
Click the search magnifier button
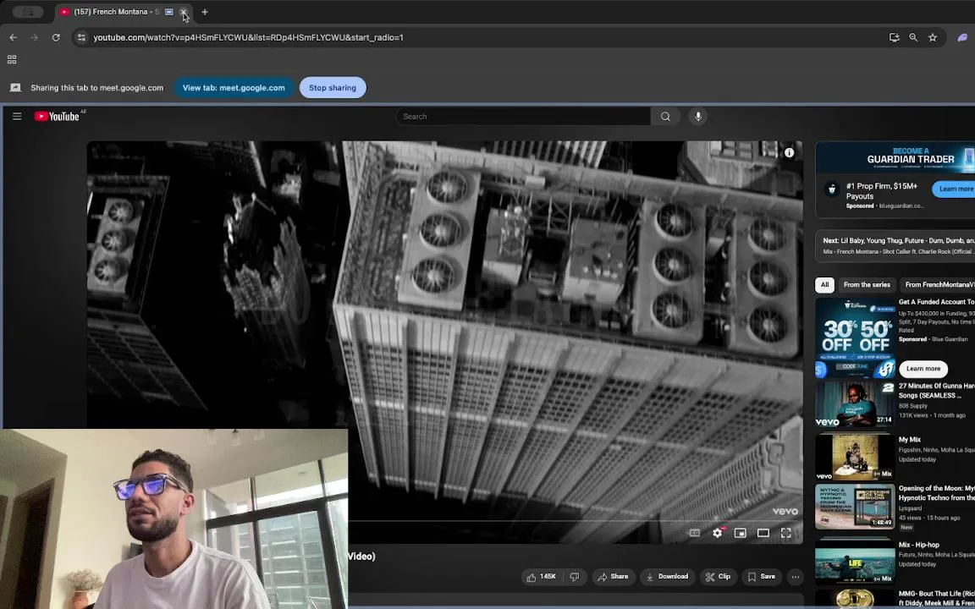click(665, 116)
